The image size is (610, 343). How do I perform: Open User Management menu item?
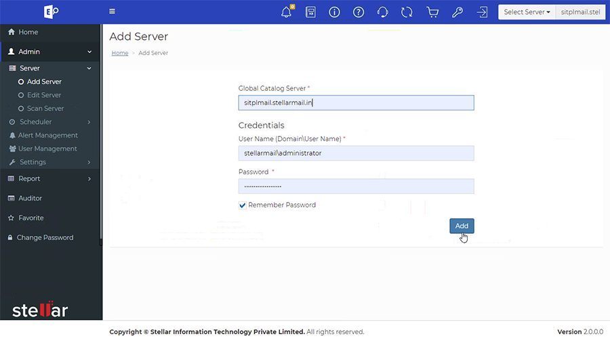pyautogui.click(x=47, y=148)
